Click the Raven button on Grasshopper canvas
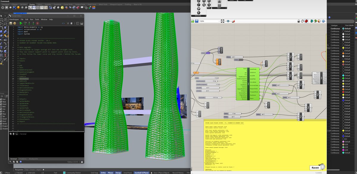The image size is (357, 174). [x=315, y=168]
